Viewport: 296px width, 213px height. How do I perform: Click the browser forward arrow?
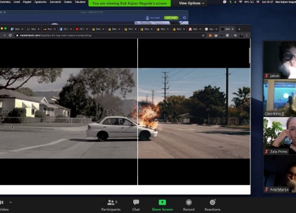click(x=4, y=35)
